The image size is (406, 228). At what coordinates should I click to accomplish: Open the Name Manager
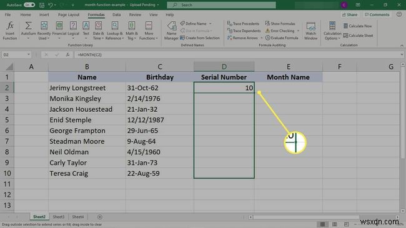point(171,31)
